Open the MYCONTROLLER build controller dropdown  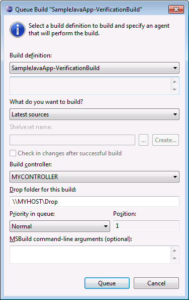pos(94,176)
